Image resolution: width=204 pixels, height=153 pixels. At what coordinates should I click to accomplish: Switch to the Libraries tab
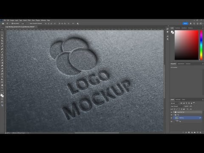click(188, 64)
